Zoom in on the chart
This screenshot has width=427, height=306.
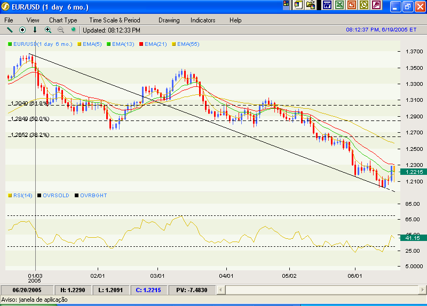48,30
